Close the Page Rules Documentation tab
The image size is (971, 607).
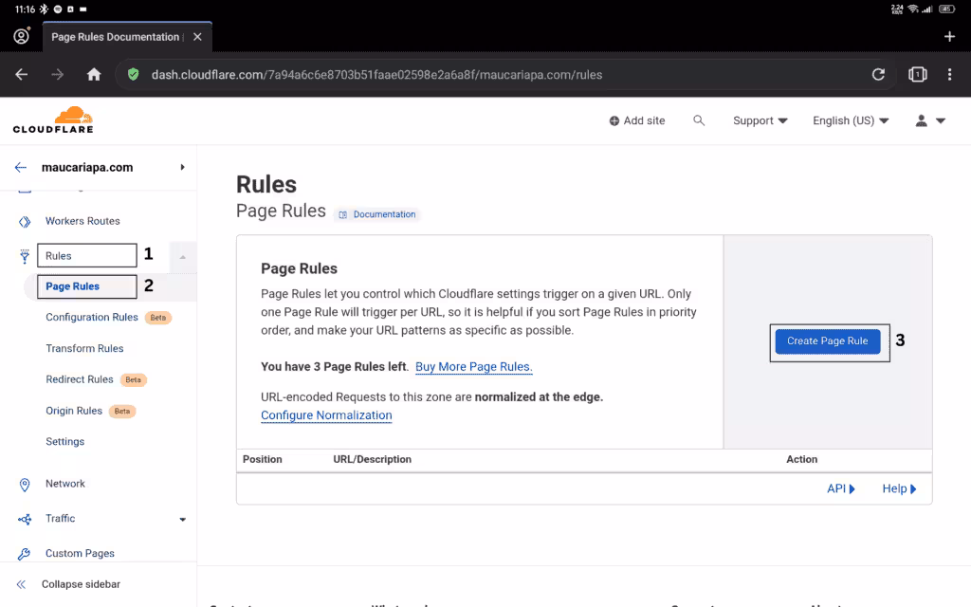[197, 37]
